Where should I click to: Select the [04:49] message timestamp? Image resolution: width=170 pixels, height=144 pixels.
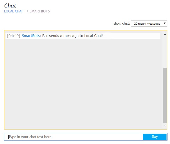[13, 36]
